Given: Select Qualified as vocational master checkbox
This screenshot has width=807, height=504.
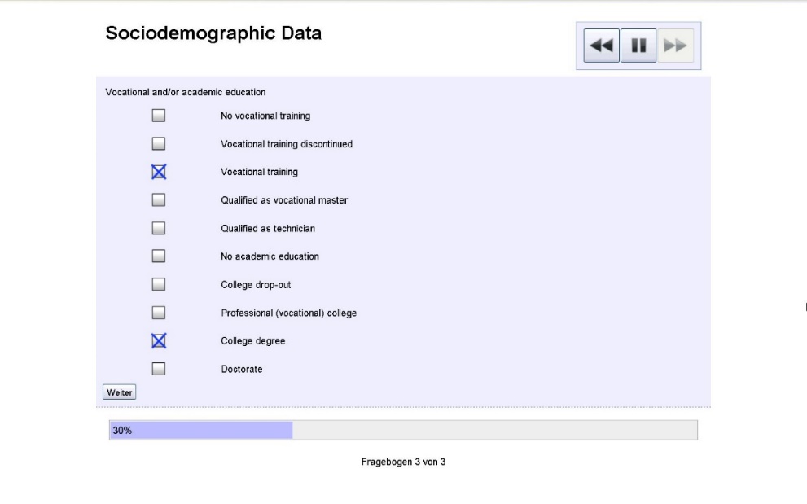Looking at the screenshot, I should click(x=159, y=200).
